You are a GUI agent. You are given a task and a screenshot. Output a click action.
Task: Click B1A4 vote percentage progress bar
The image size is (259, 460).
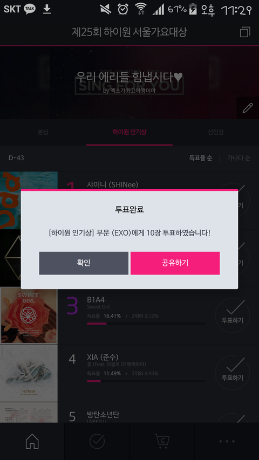click(146, 324)
